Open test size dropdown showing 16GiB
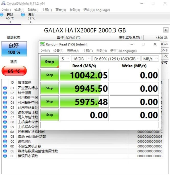170x175 pixels. click(81, 59)
